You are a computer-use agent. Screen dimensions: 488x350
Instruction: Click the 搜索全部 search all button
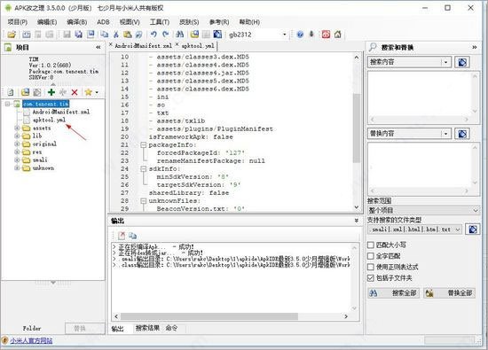point(393,292)
